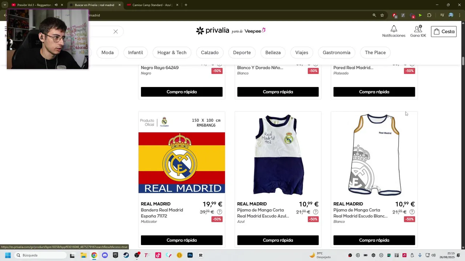Open File Explorer from taskbar
Screen dimensions: 465x261
pyautogui.click(x=83, y=255)
